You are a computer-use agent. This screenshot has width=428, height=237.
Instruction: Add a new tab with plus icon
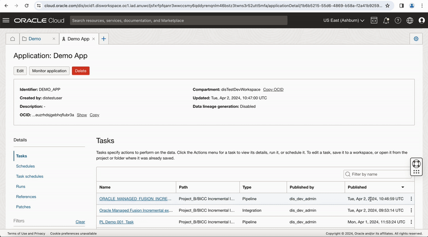coord(103,38)
